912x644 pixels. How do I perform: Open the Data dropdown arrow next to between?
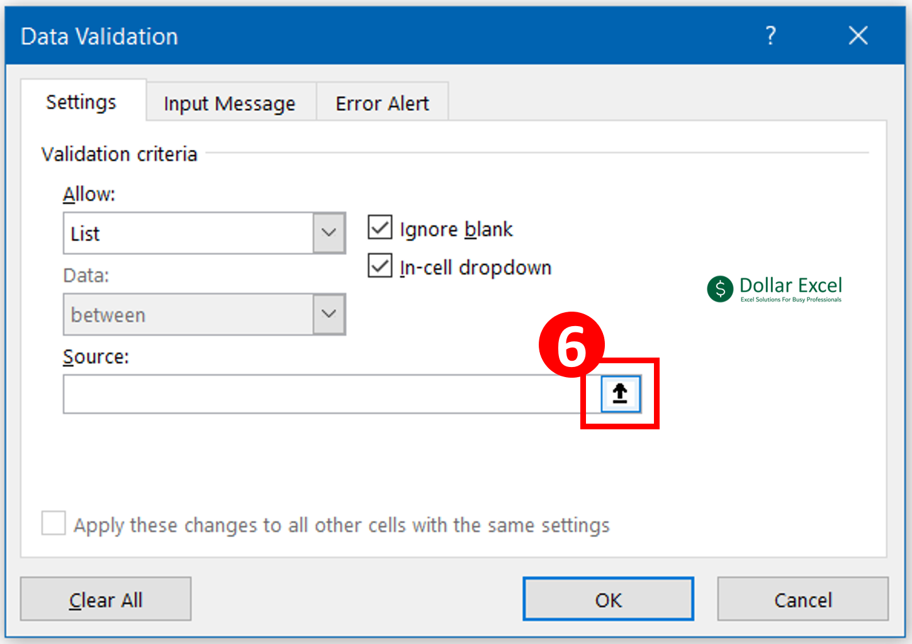pyautogui.click(x=329, y=314)
